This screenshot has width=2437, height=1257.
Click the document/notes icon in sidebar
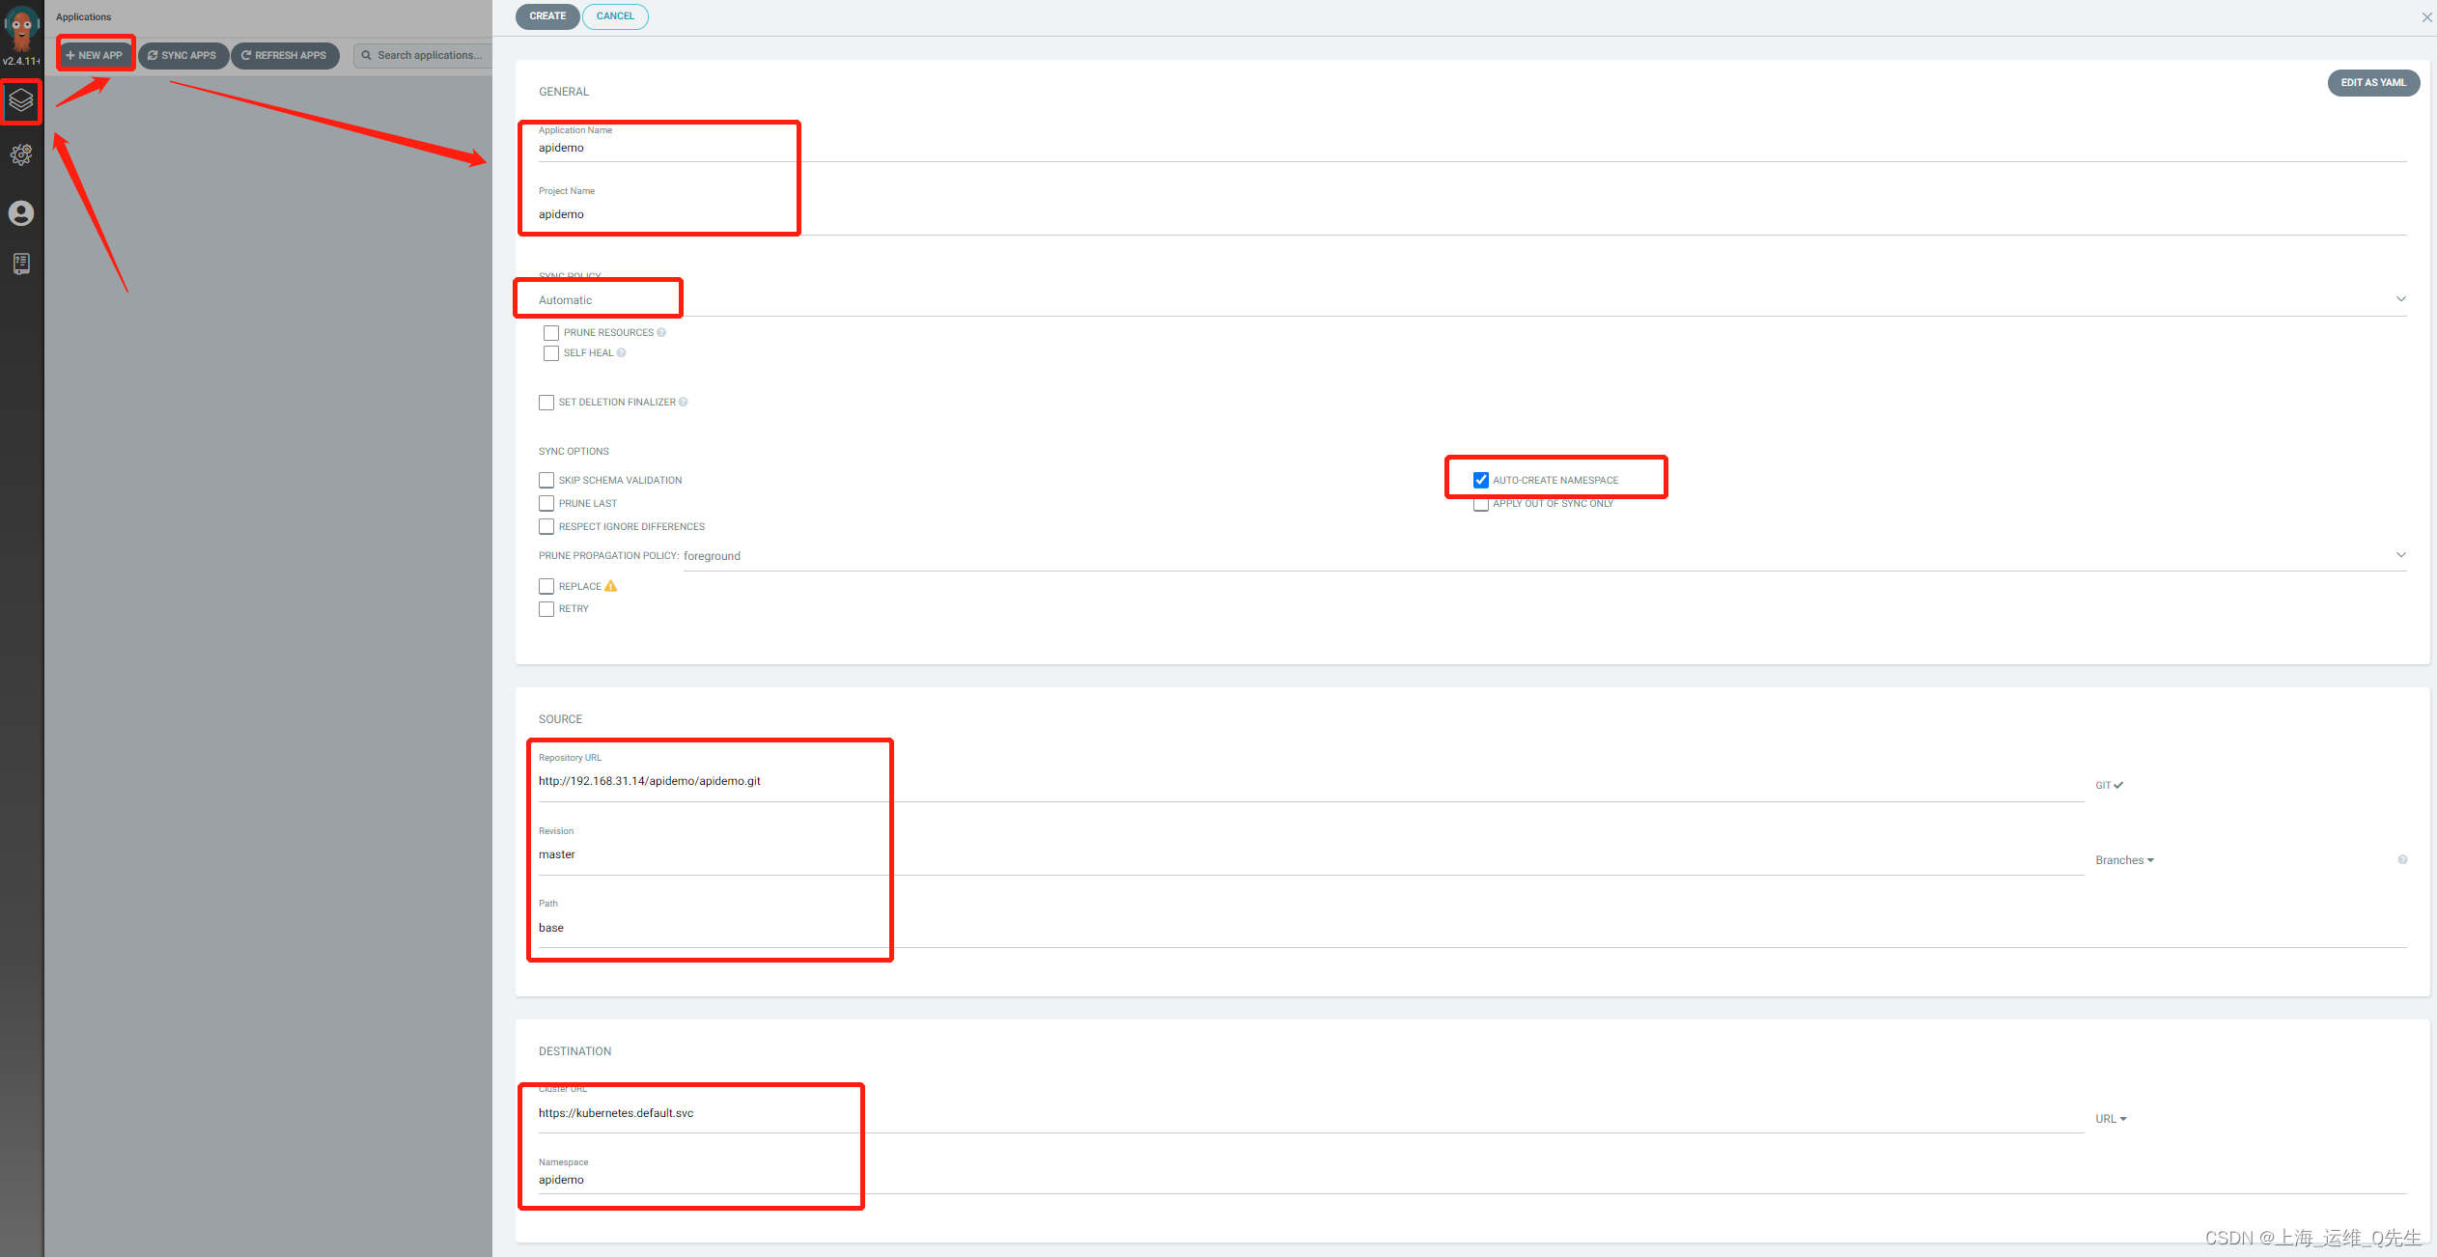pos(21,263)
